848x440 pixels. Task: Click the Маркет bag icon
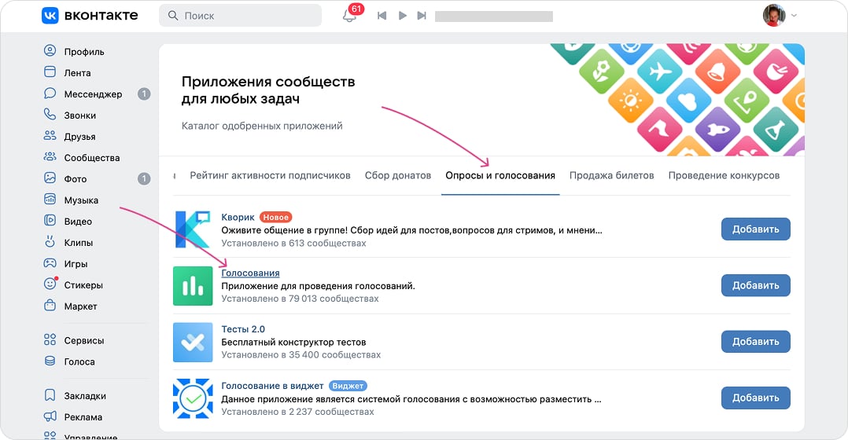[x=50, y=306]
